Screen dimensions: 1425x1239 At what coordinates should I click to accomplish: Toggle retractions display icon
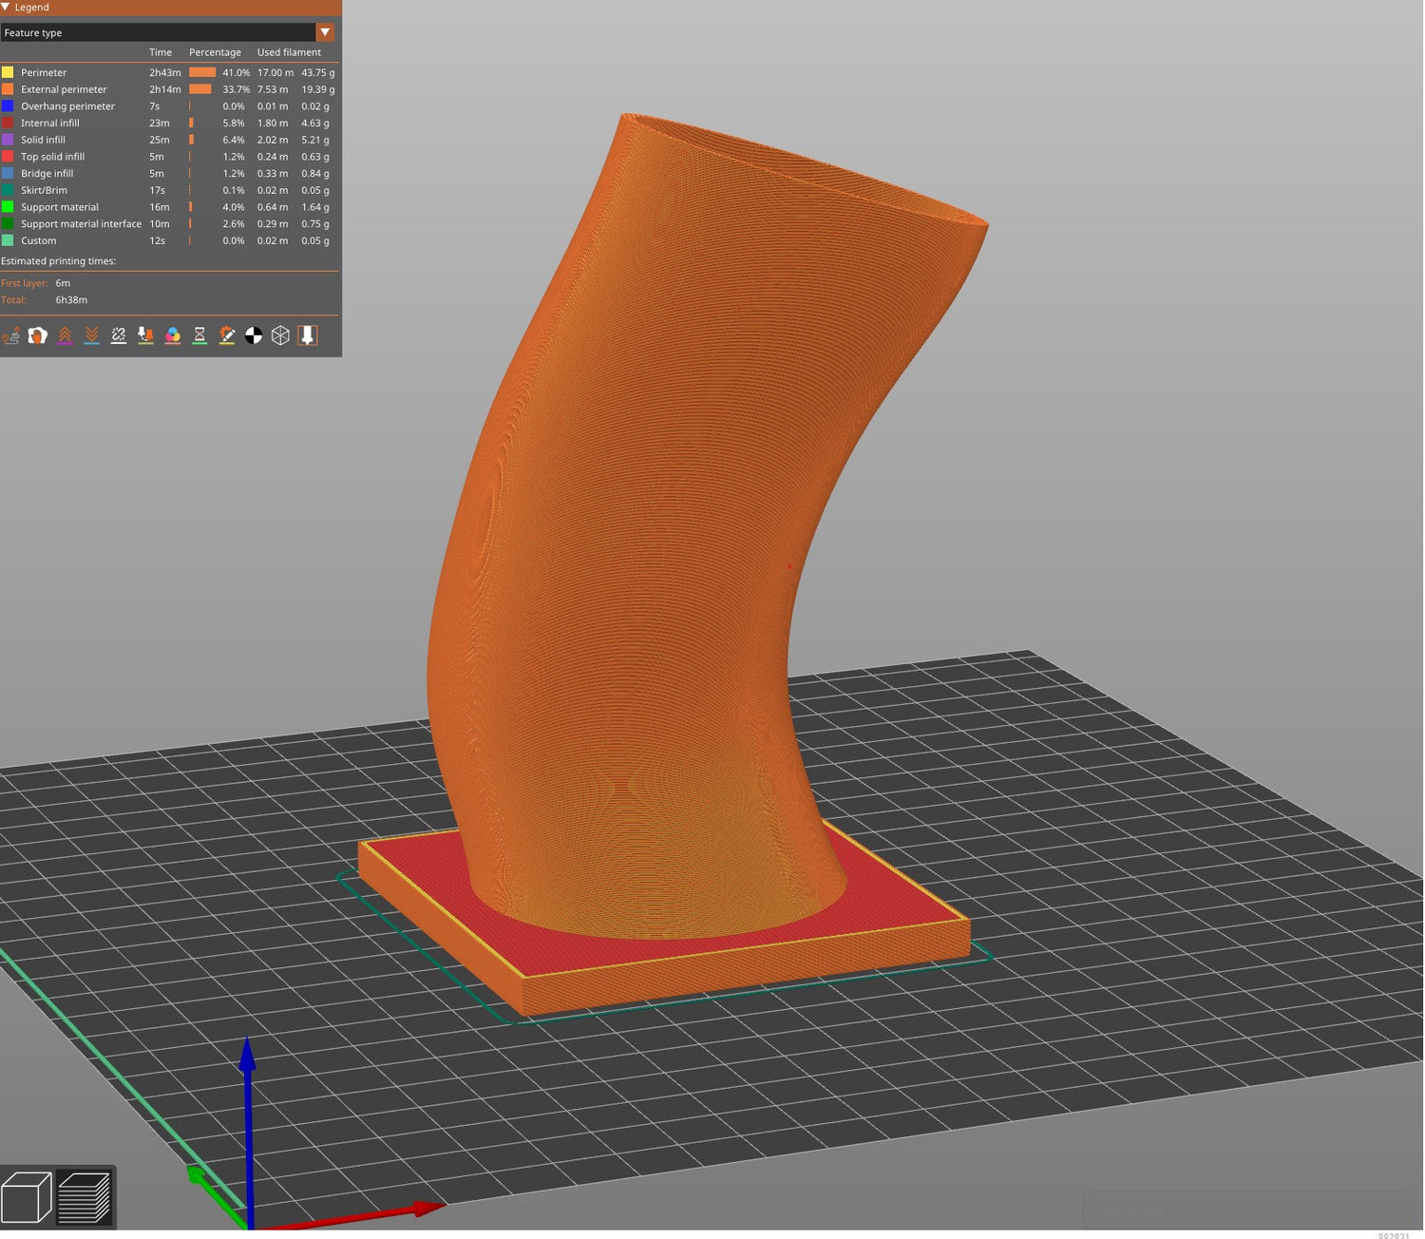(x=65, y=335)
